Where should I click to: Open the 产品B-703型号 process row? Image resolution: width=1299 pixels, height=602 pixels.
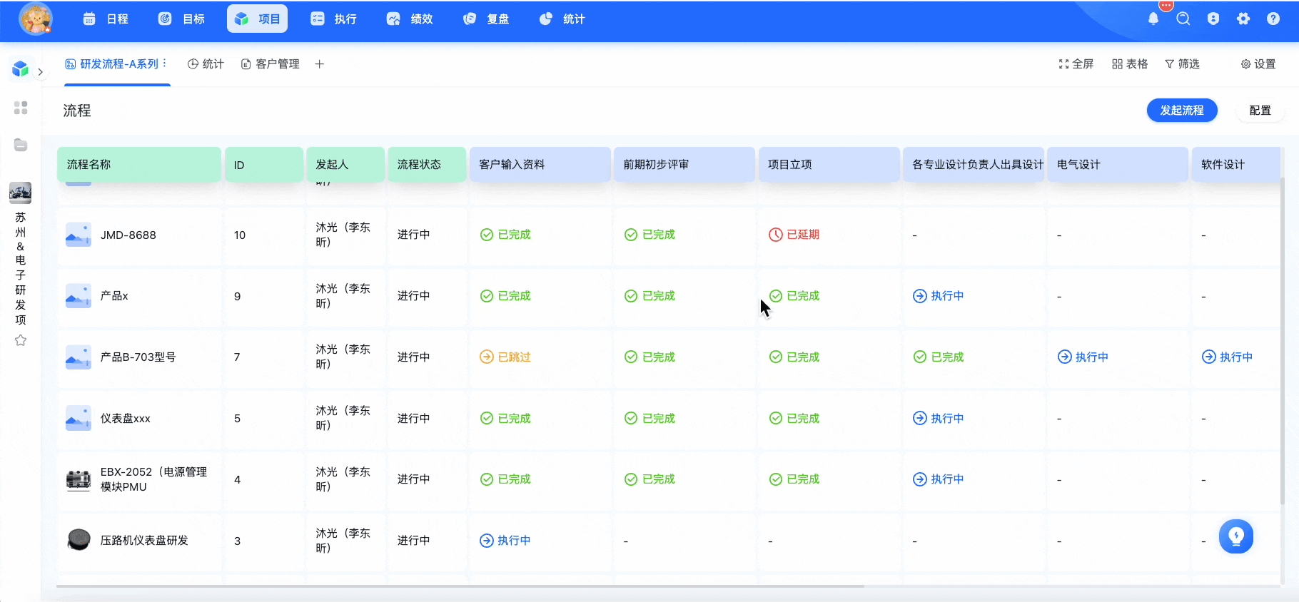click(x=138, y=357)
